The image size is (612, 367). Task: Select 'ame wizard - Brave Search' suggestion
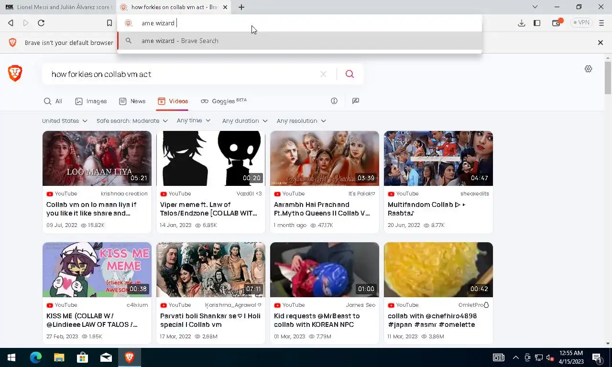pos(300,41)
